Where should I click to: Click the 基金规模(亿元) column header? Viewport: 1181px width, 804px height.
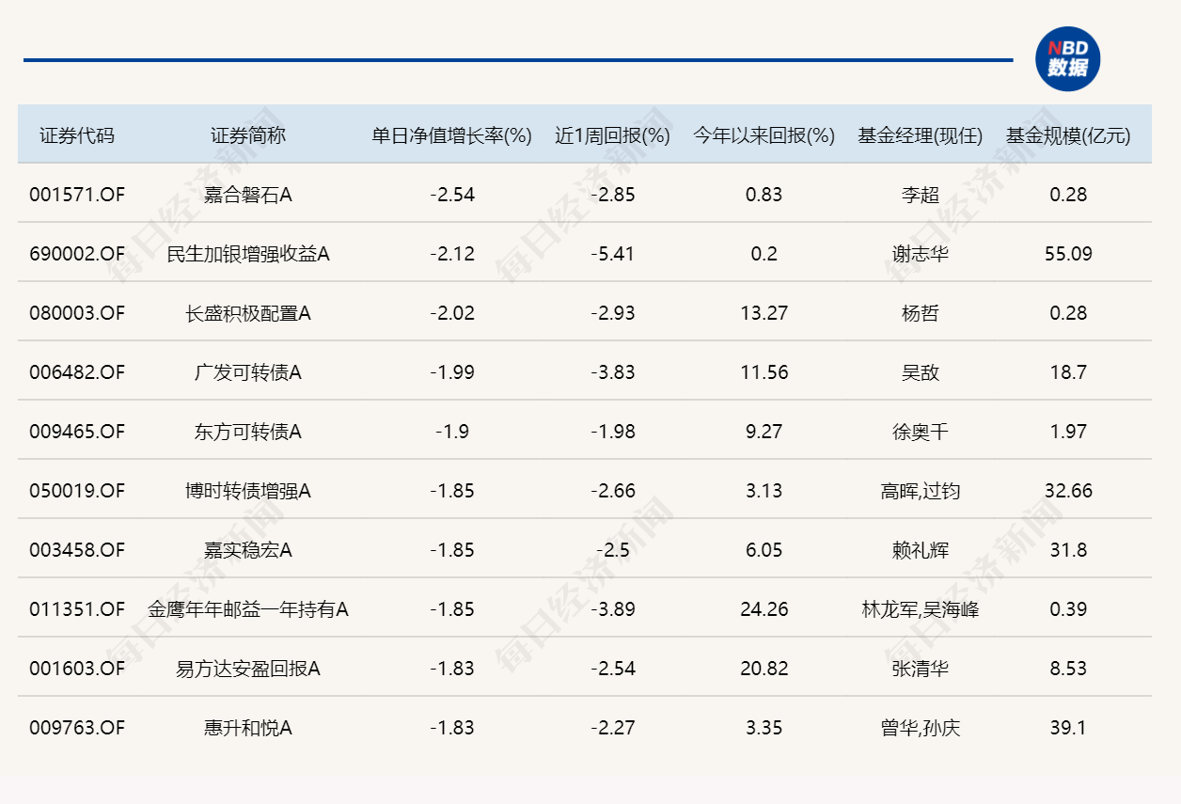pyautogui.click(x=1068, y=135)
